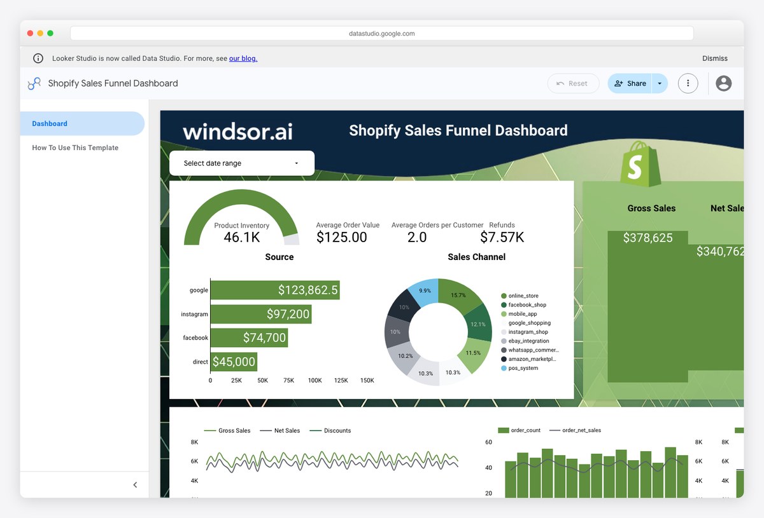764x518 pixels.
Task: Toggle the order_count legend entry
Action: pyautogui.click(x=520, y=430)
